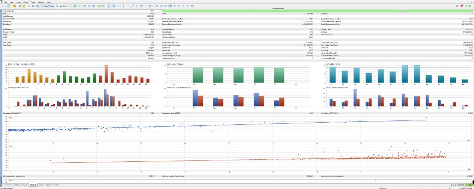
Task: Switch chart to line chart type
Action: (79, 6)
